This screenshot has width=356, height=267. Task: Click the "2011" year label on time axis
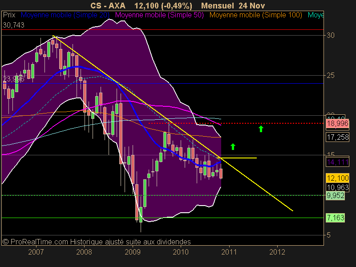click(x=229, y=252)
